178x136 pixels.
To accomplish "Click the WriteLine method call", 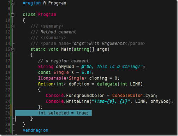I will [x=78, y=101].
